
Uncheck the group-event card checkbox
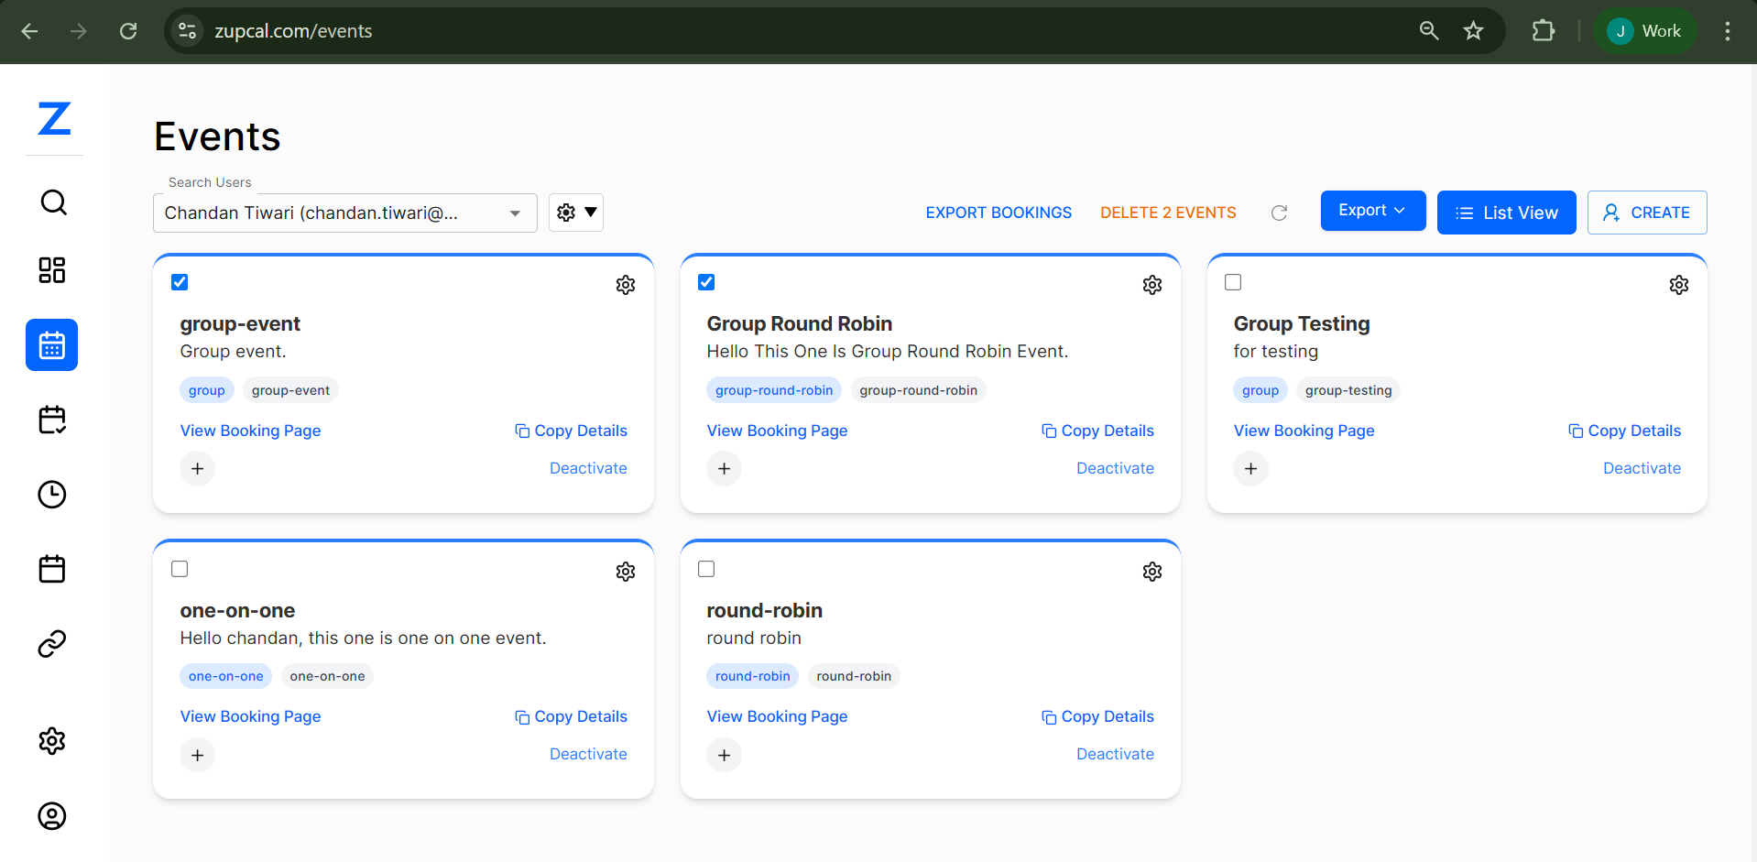tap(180, 282)
